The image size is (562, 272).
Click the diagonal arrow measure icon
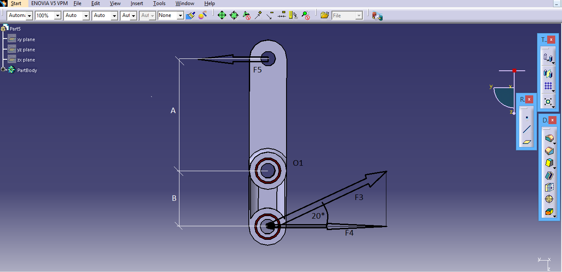270,15
